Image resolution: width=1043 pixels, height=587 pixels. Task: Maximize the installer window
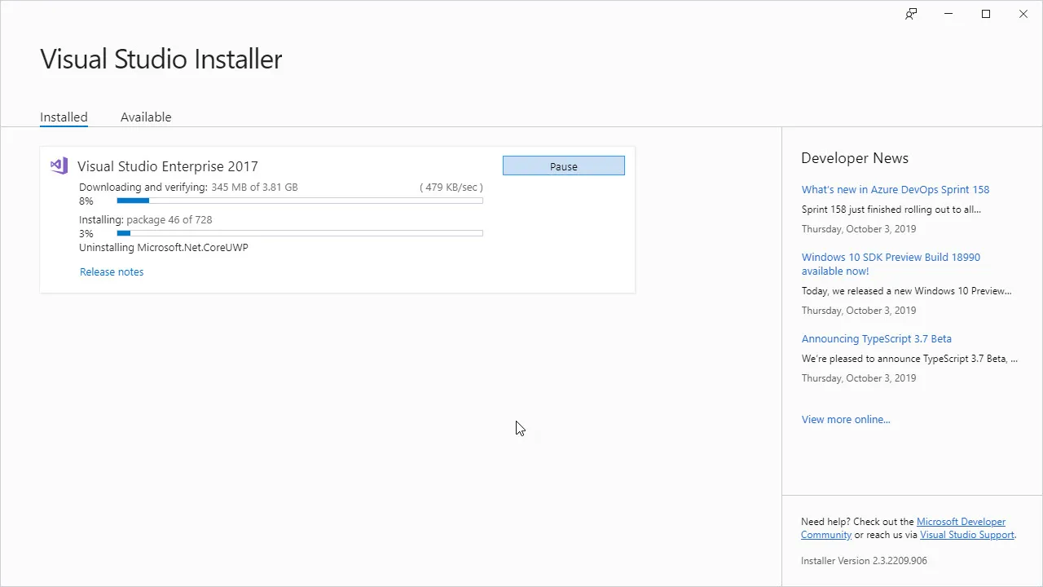(986, 14)
